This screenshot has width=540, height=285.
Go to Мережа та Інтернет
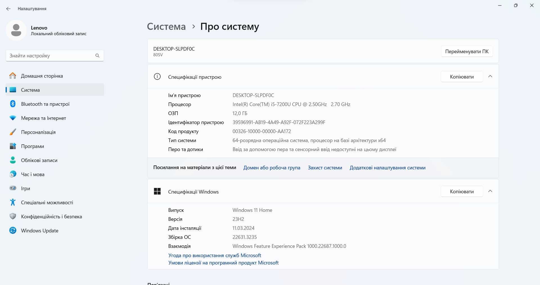[55, 118]
